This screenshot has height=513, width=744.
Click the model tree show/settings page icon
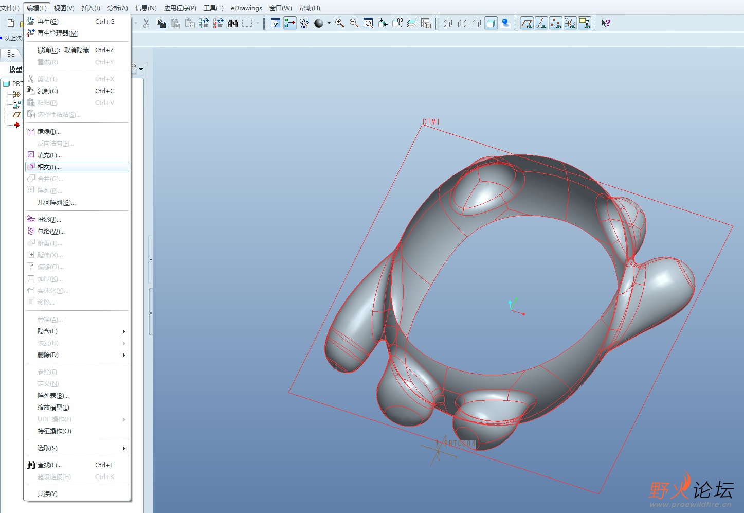click(x=135, y=69)
